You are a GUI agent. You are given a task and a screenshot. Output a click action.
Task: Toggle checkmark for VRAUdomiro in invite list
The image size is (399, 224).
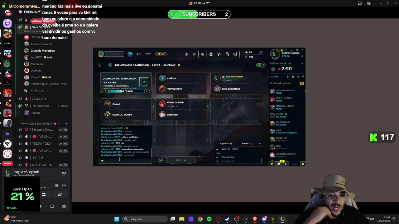(218, 157)
